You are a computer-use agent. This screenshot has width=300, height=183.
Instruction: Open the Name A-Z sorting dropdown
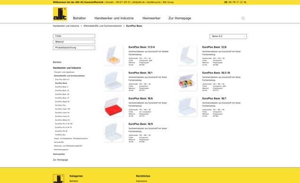coord(228,36)
